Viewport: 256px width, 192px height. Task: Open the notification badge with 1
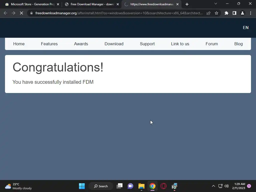click(249, 186)
